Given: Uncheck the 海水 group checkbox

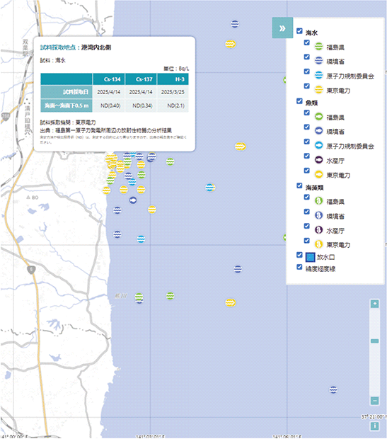Looking at the screenshot, I should coord(299,30).
